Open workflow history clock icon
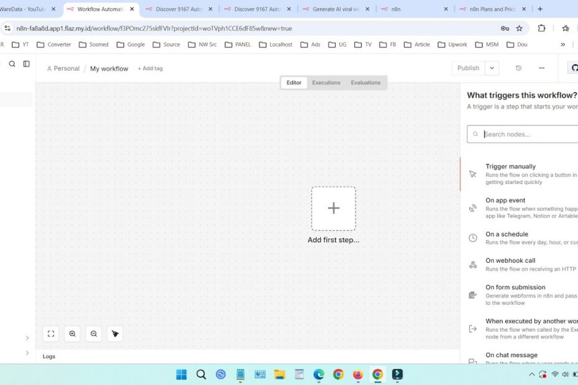578x385 pixels. coord(519,68)
